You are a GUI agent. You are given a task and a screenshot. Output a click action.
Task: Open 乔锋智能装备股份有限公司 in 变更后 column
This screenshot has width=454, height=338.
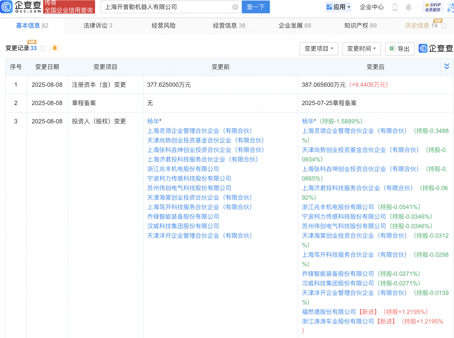pos(338,274)
